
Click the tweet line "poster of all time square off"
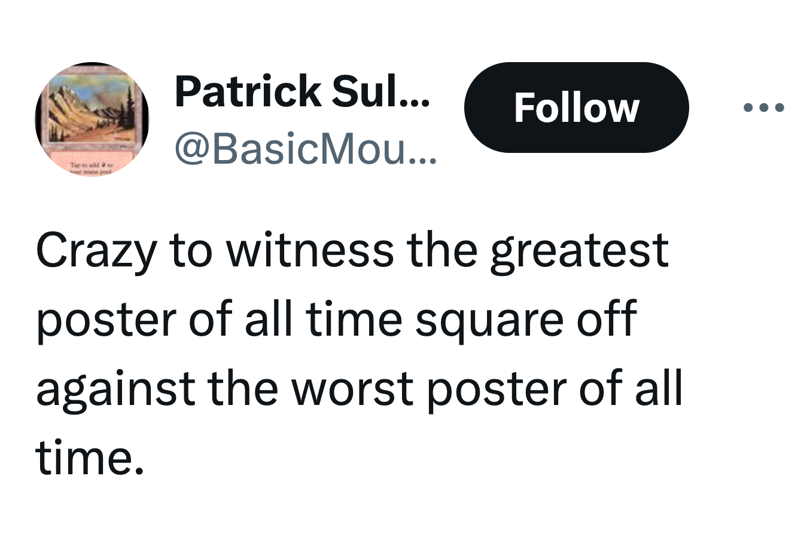[336, 318]
